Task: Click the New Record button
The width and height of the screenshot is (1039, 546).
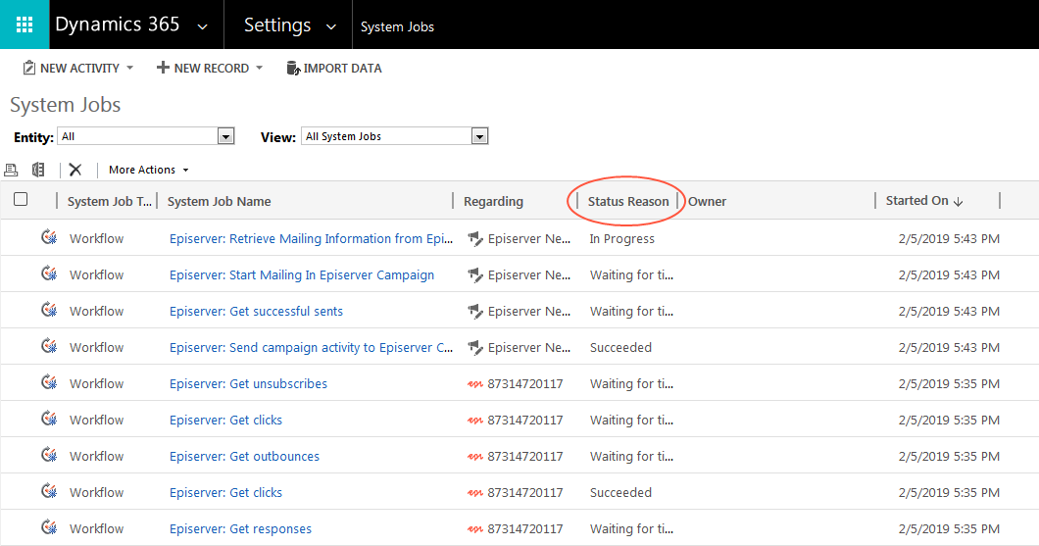Action: click(203, 69)
